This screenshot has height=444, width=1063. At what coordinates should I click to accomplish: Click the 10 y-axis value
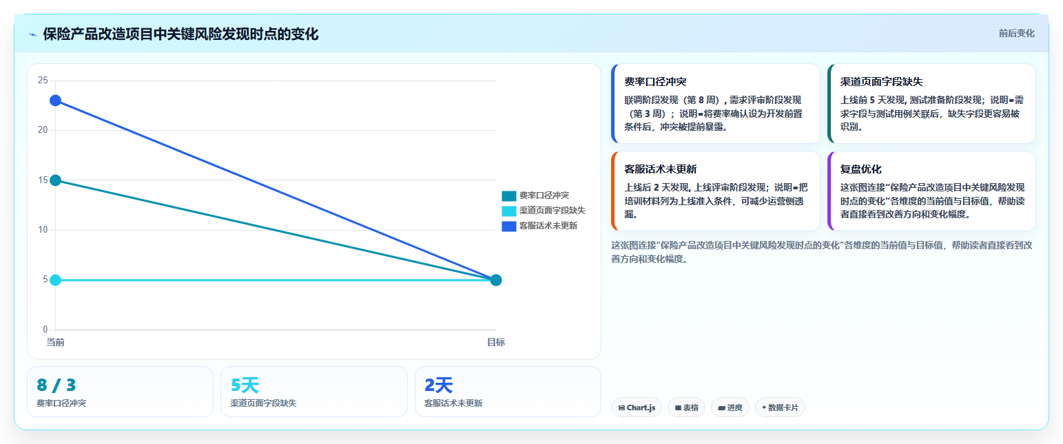coord(43,230)
